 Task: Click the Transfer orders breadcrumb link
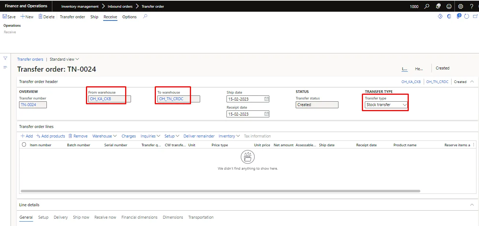click(x=30, y=59)
